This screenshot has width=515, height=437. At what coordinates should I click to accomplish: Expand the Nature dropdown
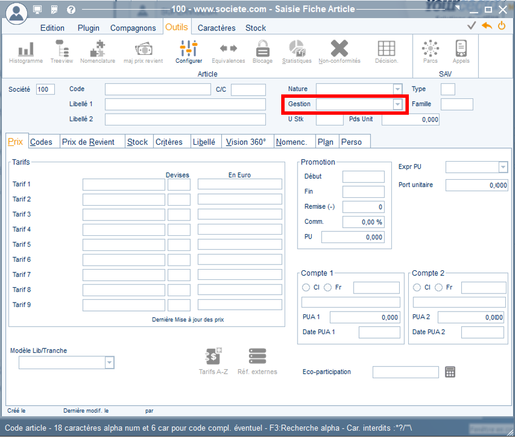[398, 89]
